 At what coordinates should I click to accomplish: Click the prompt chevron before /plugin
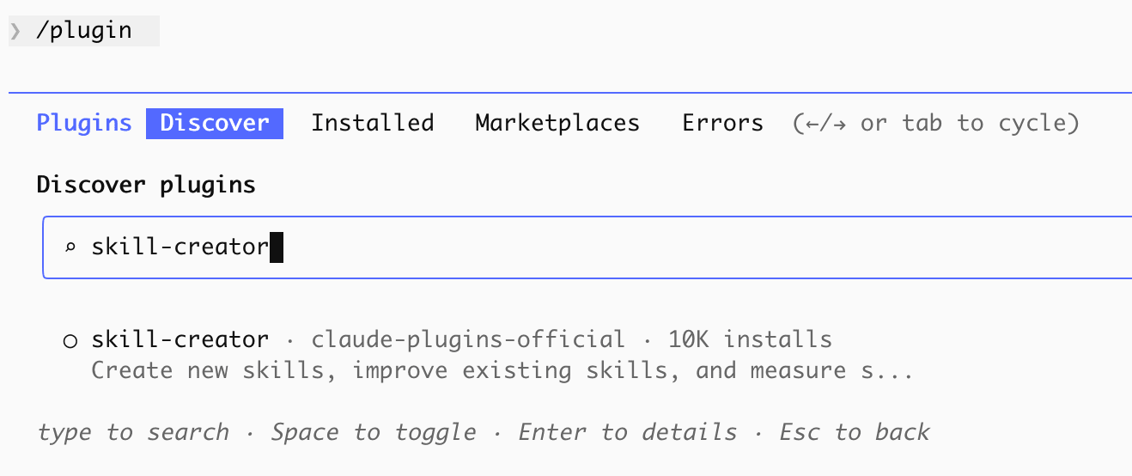tap(15, 32)
